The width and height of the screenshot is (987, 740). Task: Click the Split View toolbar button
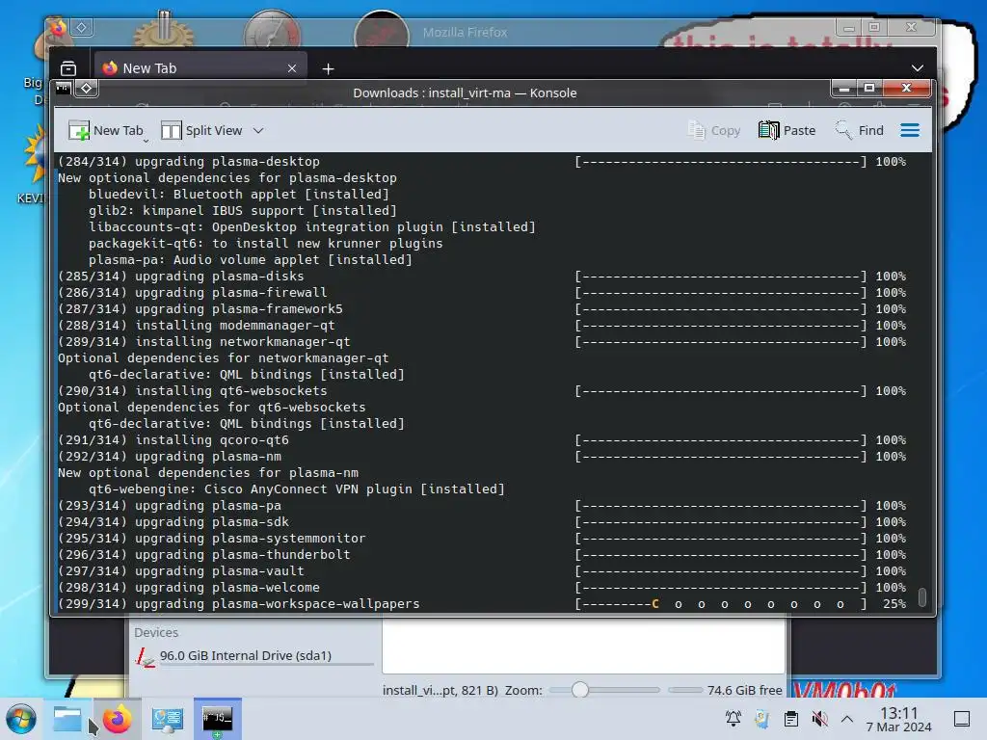tap(201, 130)
